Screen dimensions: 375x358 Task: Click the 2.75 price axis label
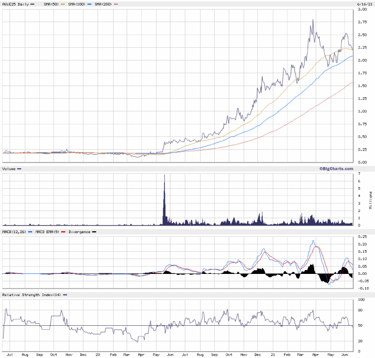pos(362,22)
